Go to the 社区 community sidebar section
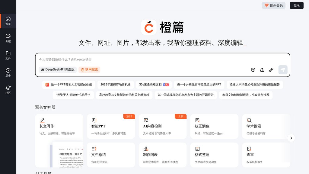This screenshot has height=174, width=309. (x=8, y=90)
